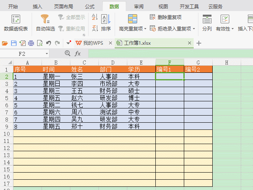Click the cell containing 测试部

click(113, 112)
